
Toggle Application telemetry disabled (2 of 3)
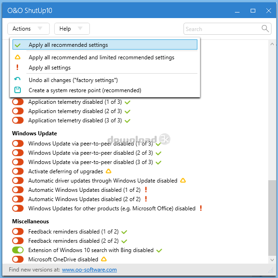point(18,111)
